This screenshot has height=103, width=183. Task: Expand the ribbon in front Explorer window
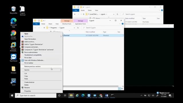point(120,24)
